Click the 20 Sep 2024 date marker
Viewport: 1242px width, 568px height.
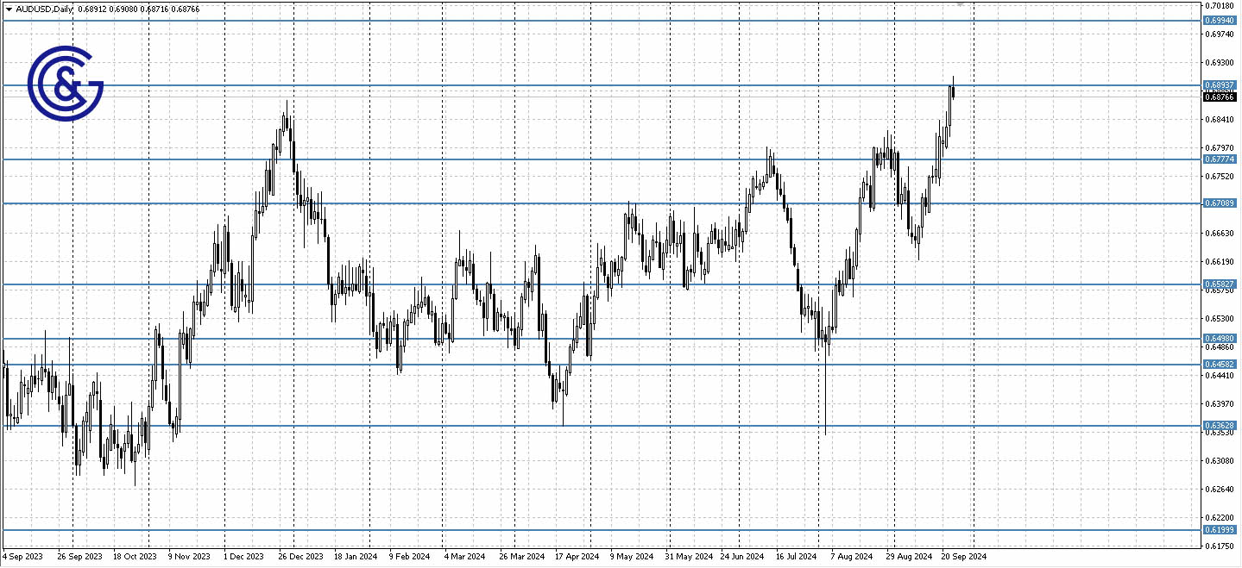pyautogui.click(x=963, y=557)
